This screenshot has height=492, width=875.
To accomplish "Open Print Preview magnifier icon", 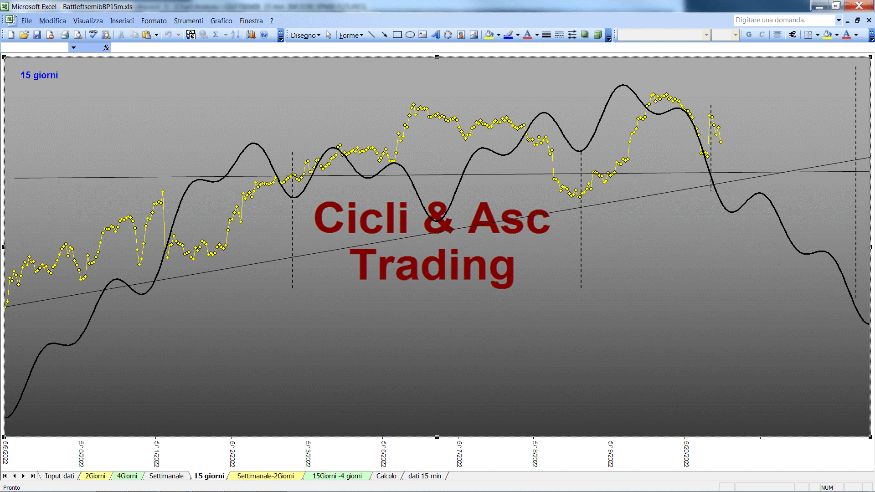I will click(x=78, y=35).
